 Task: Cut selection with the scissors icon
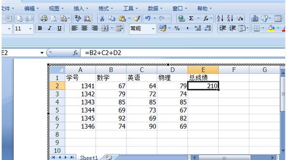click(x=102, y=18)
